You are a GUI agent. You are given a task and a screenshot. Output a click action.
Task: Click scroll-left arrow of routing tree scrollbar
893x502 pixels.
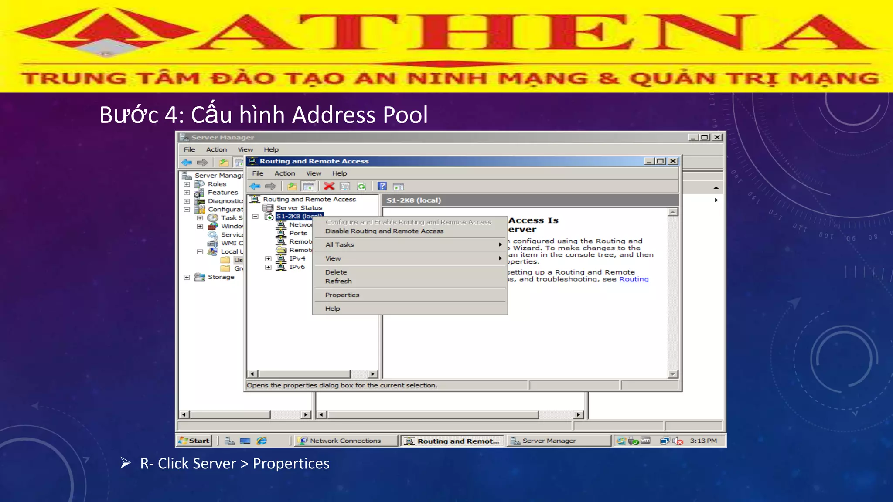[x=252, y=374]
